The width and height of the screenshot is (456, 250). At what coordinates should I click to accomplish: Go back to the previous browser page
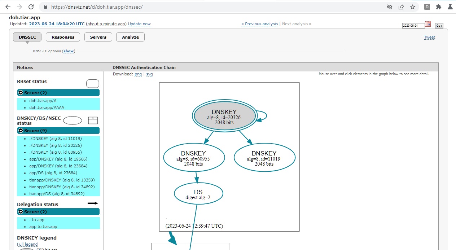(x=8, y=7)
